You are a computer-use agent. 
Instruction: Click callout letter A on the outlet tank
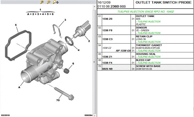(x=19, y=87)
